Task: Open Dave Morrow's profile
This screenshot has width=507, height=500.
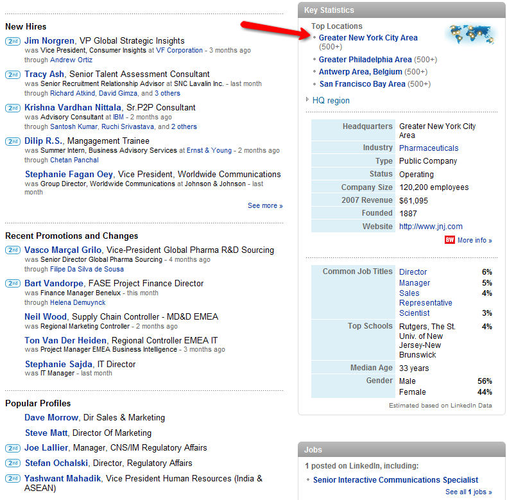Action: click(x=51, y=418)
